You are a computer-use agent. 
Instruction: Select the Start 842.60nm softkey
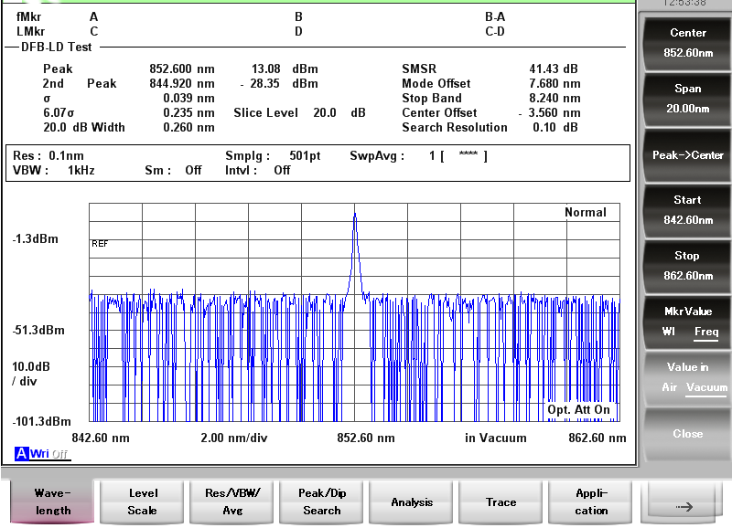coord(687,210)
